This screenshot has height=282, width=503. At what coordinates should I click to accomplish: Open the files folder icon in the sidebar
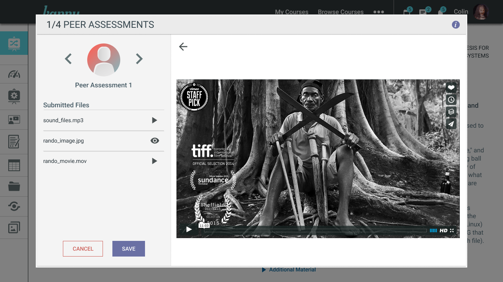click(x=14, y=186)
